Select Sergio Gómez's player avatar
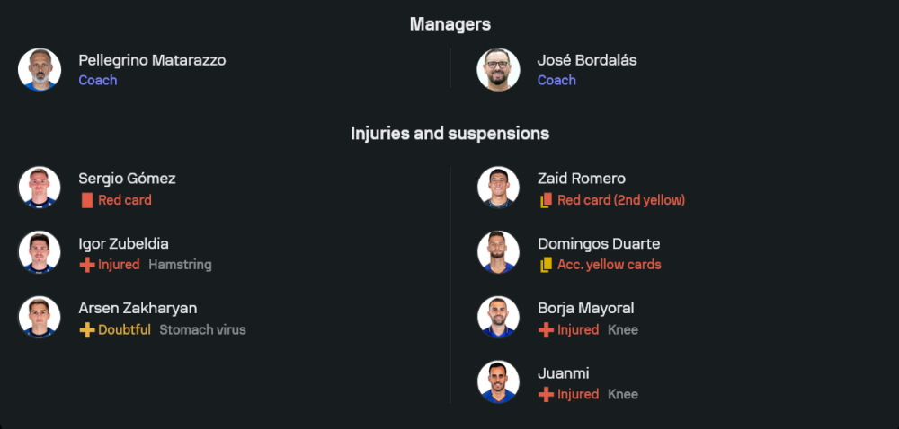The image size is (899, 429). point(40,188)
